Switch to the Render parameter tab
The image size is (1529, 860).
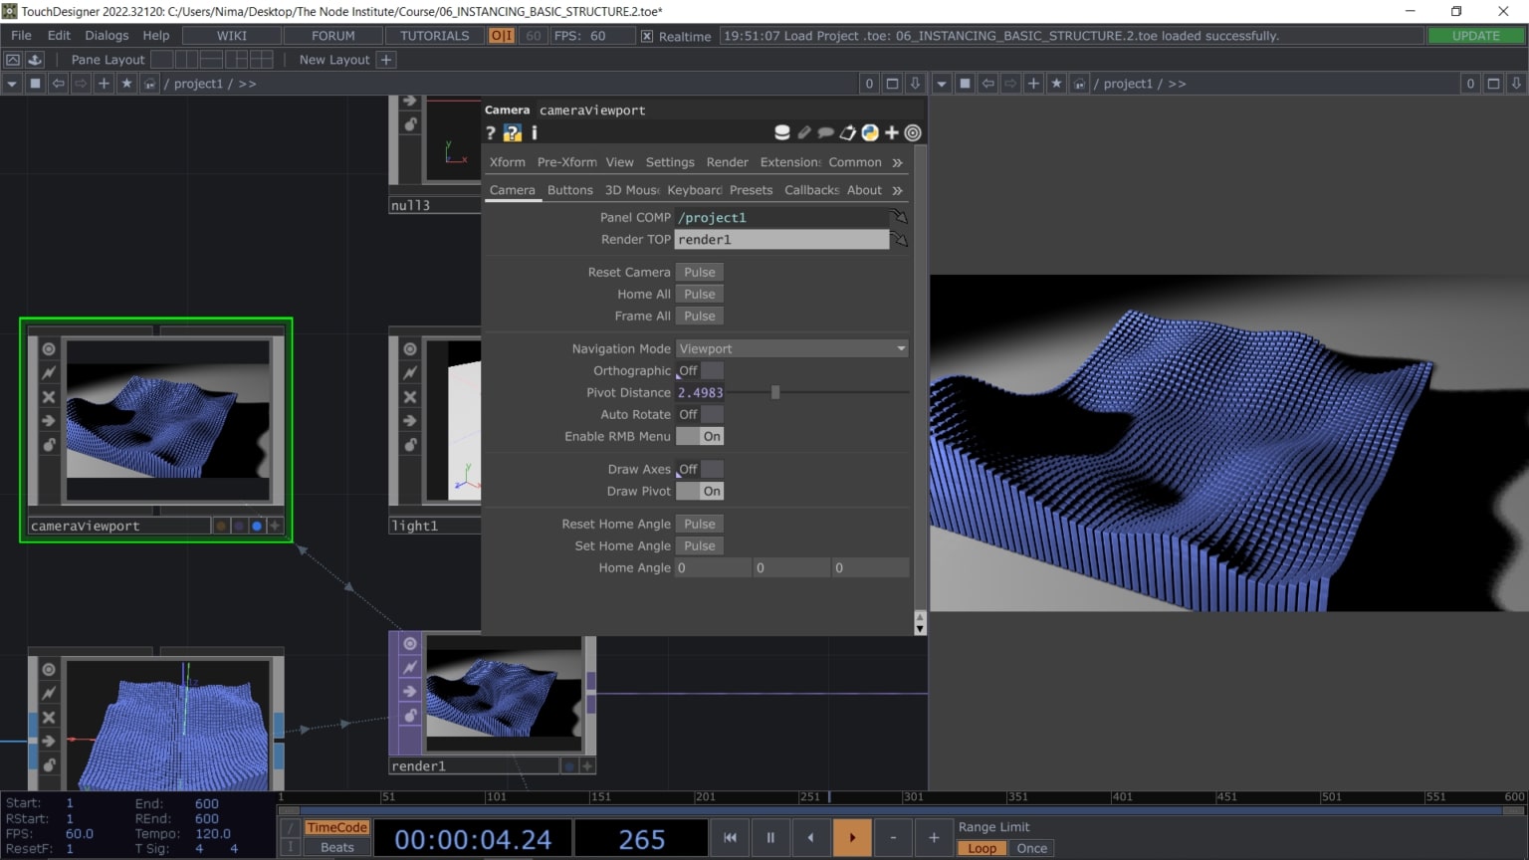(x=727, y=161)
